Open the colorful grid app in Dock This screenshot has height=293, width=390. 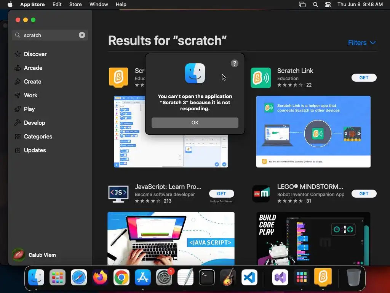(x=302, y=277)
